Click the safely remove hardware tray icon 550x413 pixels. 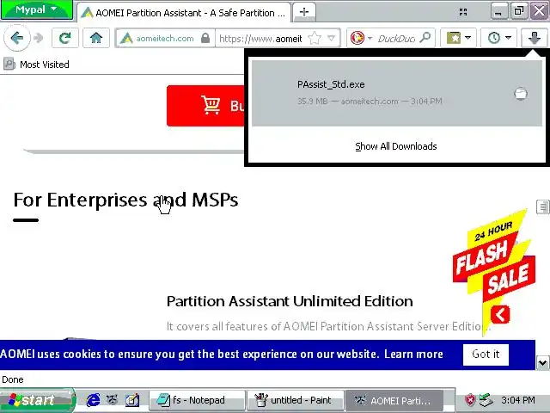tap(486, 400)
